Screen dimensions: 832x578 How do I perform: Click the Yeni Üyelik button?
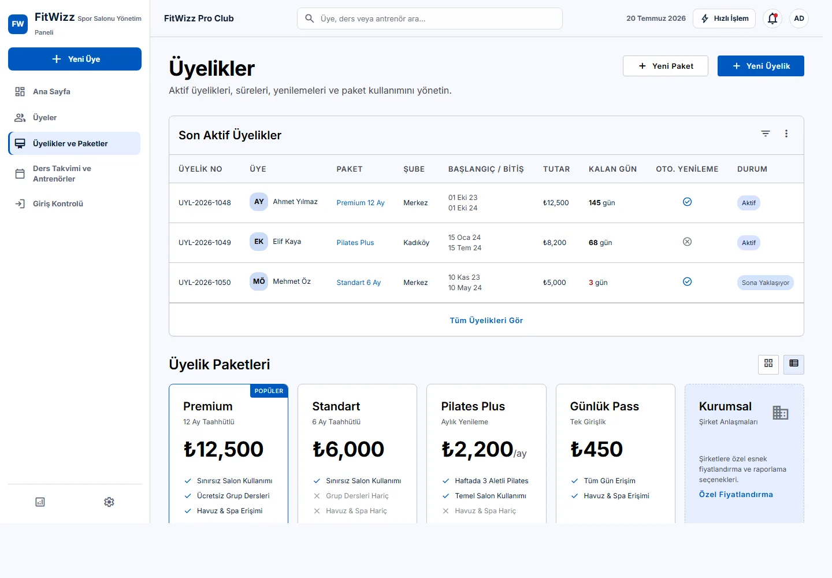pyautogui.click(x=761, y=66)
